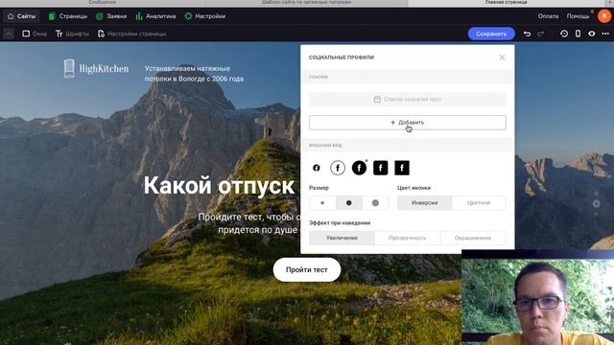Redo the last action

pyautogui.click(x=541, y=34)
